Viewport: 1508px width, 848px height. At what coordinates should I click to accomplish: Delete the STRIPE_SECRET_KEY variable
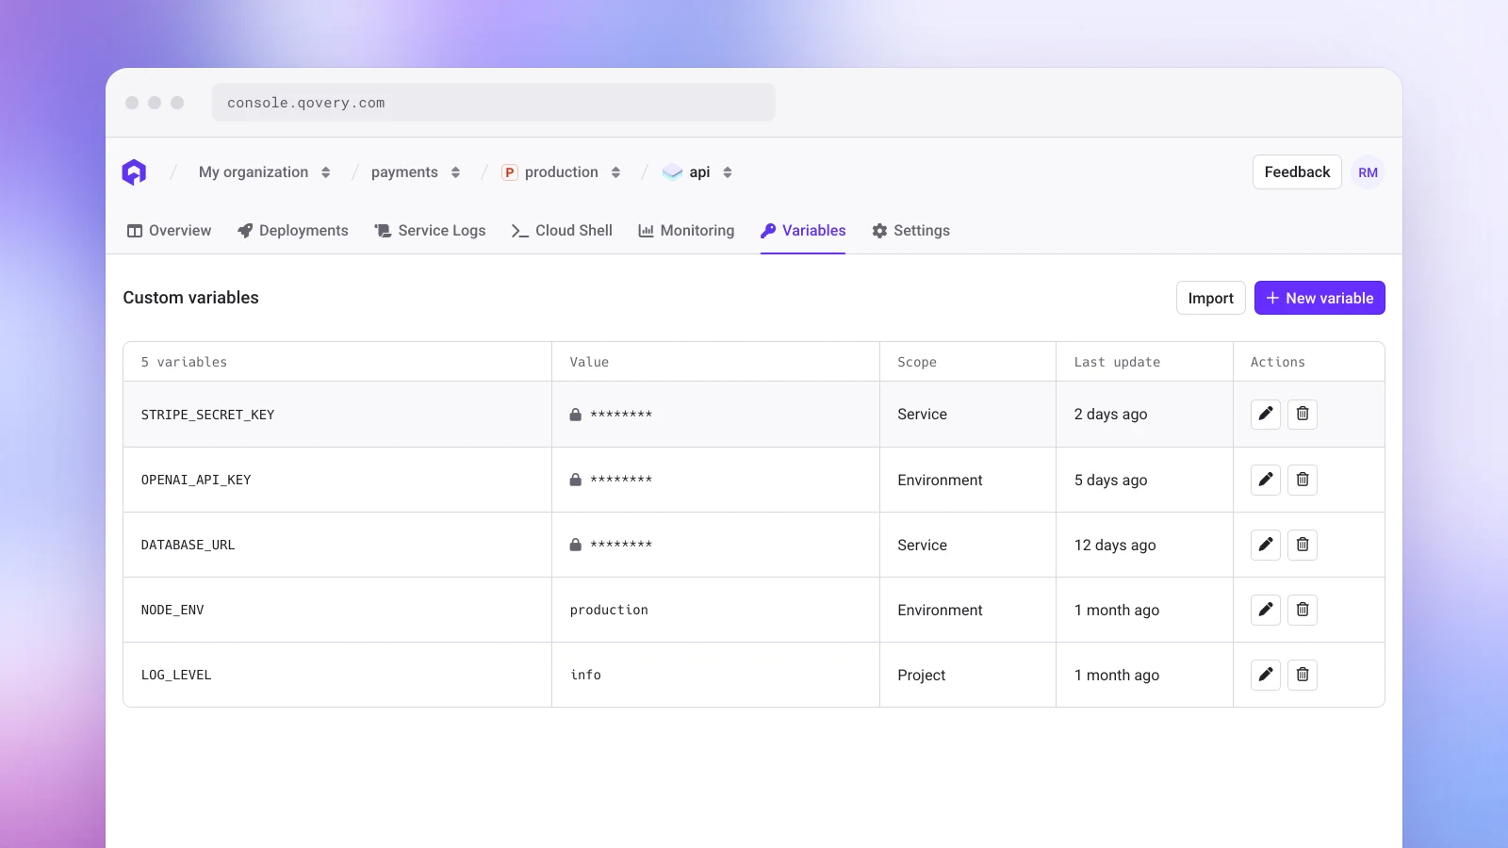(x=1303, y=414)
